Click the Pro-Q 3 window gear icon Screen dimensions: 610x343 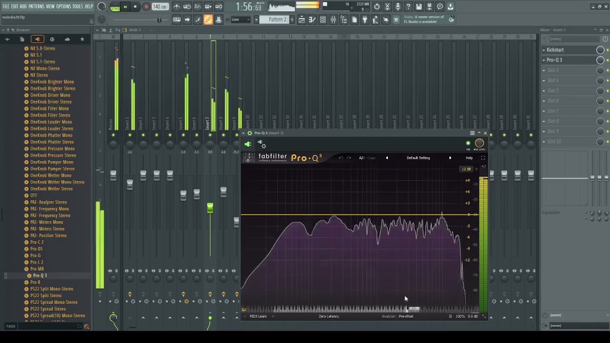tap(249, 133)
